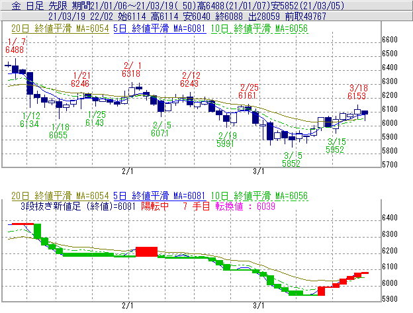The width and height of the screenshot is (413, 313).
Task: Click the red 7 手目 count text
Action: click(197, 206)
